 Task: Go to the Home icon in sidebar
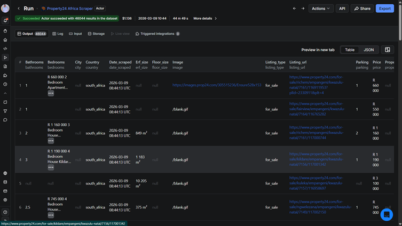[x=5, y=40]
